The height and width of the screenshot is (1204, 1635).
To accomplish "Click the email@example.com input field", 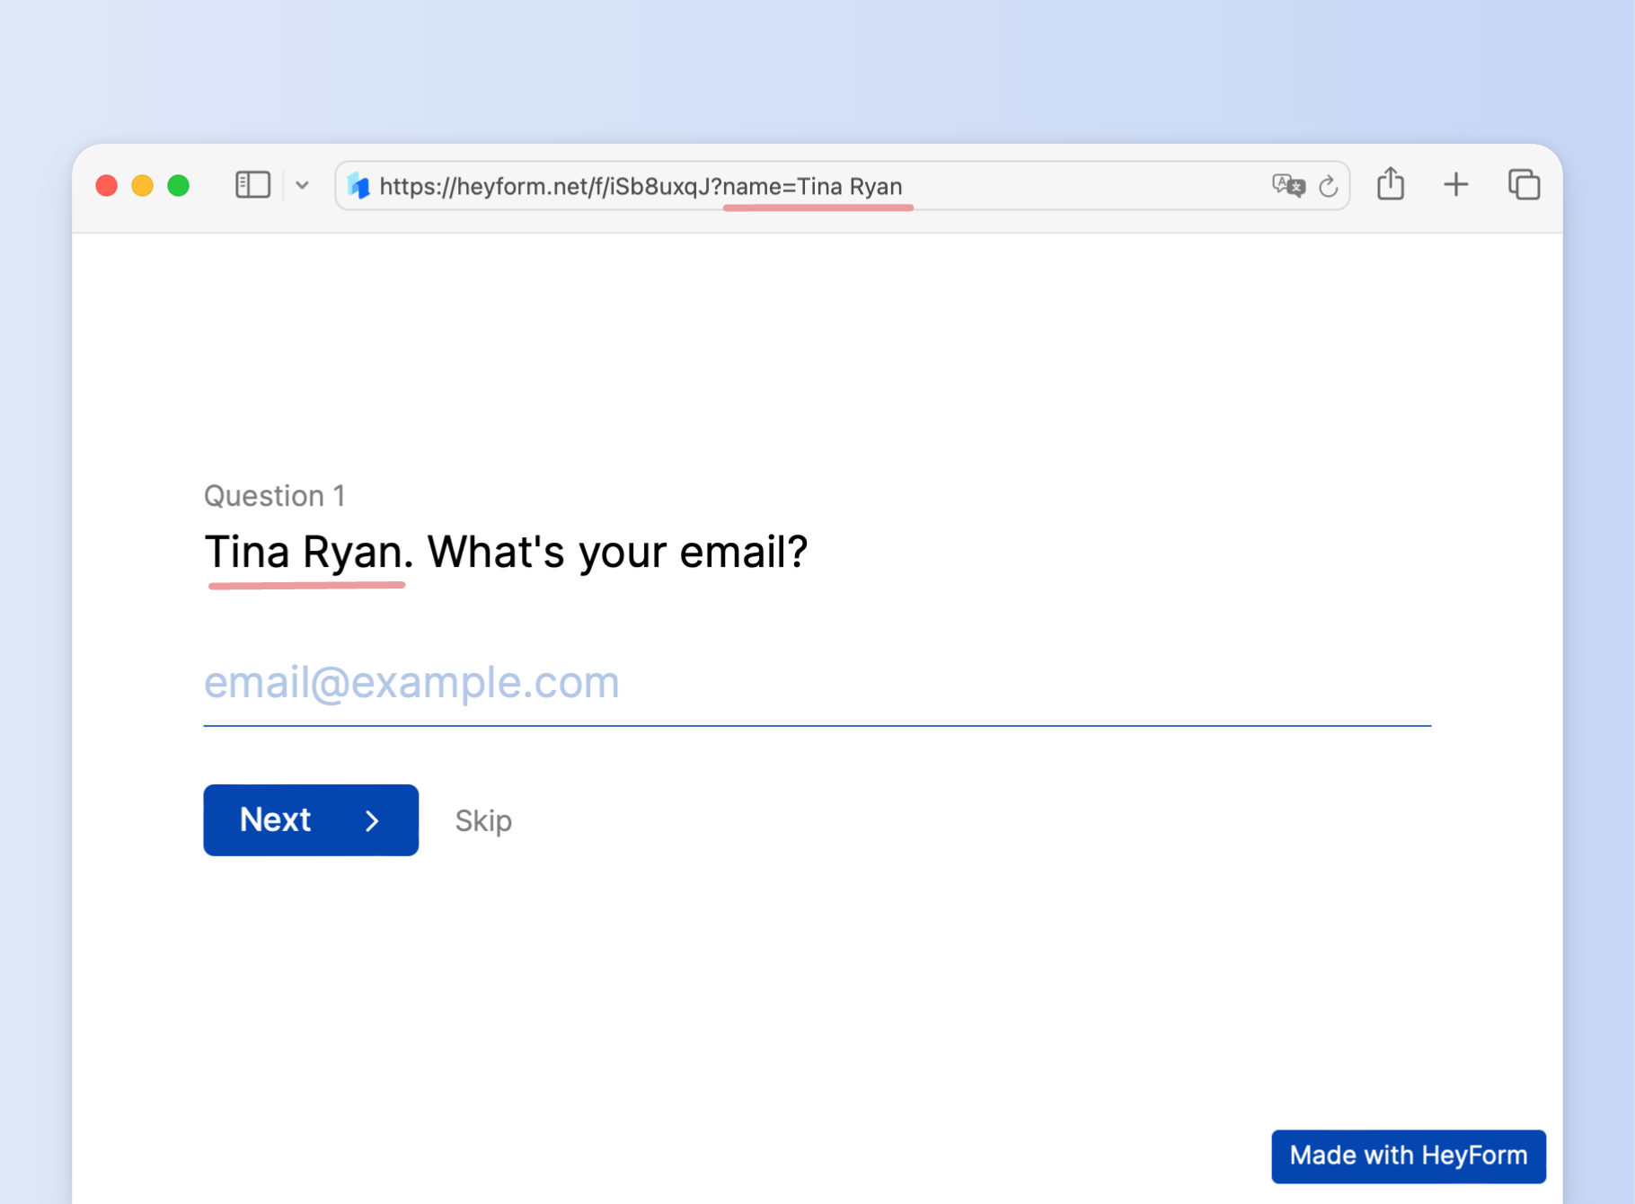I will [816, 683].
